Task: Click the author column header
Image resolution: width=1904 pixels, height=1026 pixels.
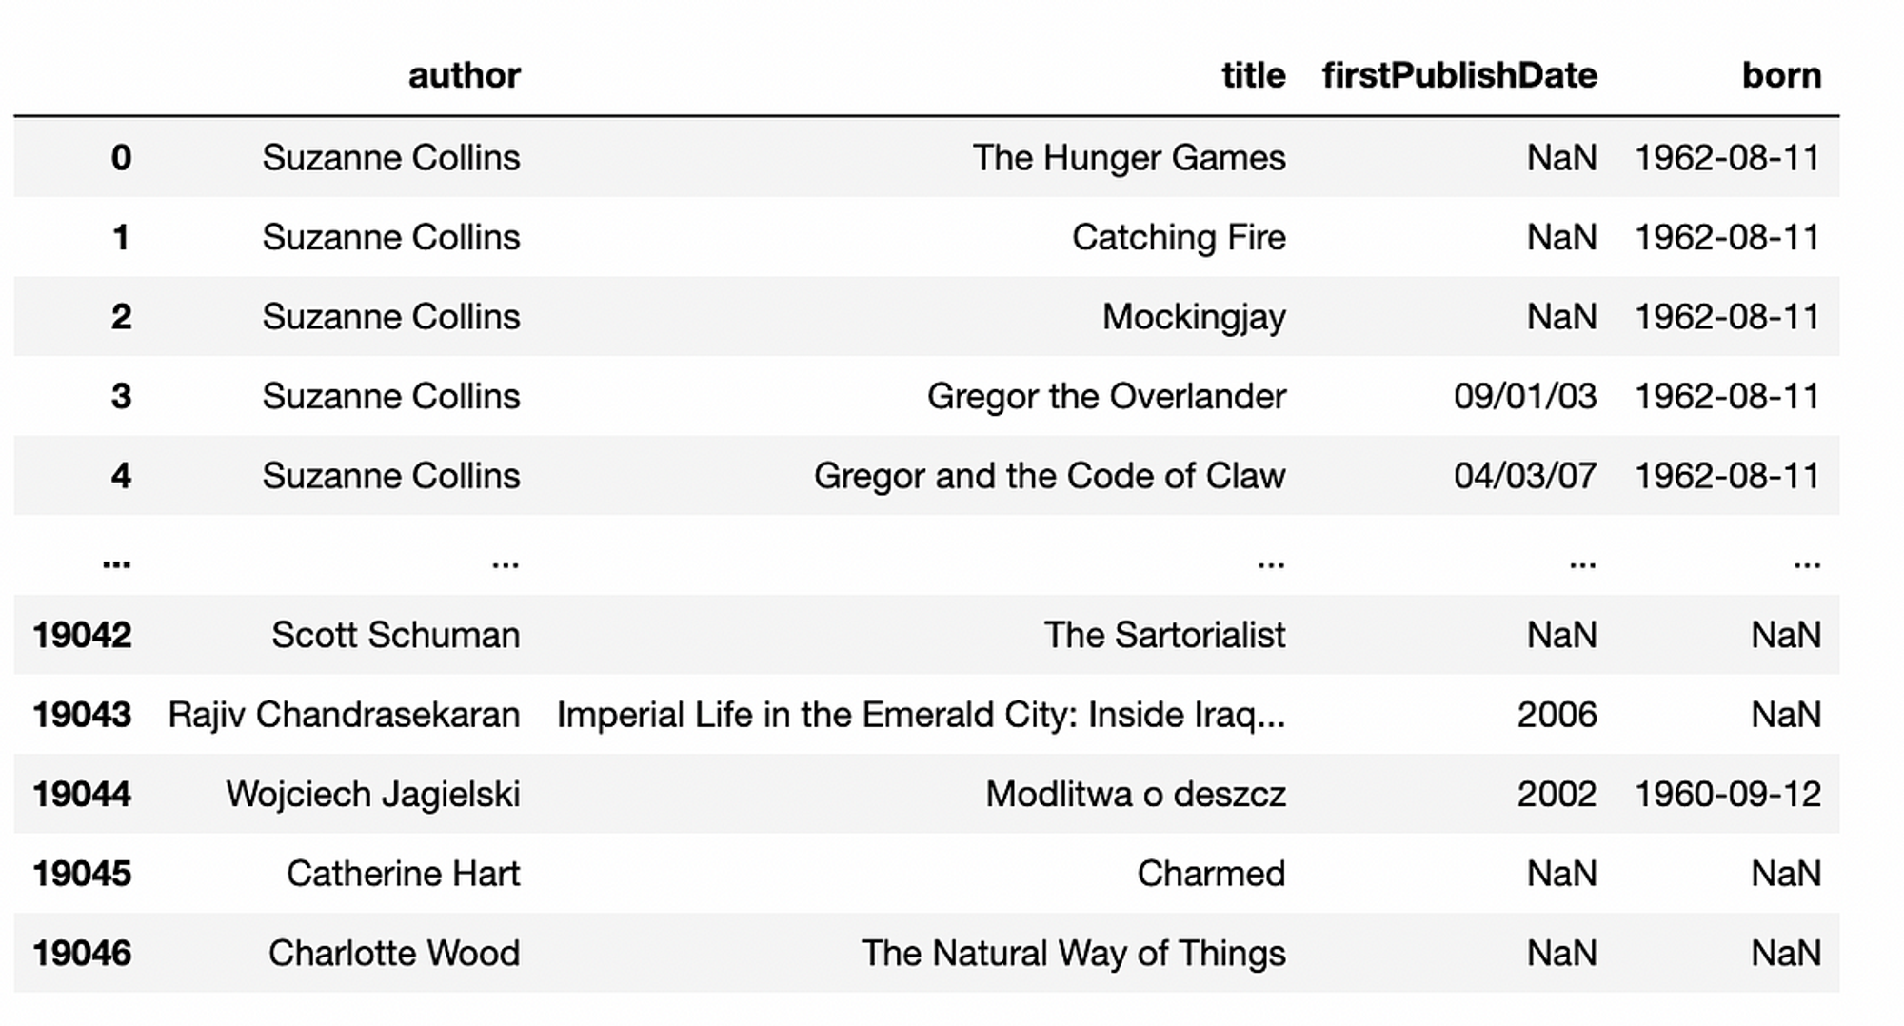Action: [x=464, y=75]
